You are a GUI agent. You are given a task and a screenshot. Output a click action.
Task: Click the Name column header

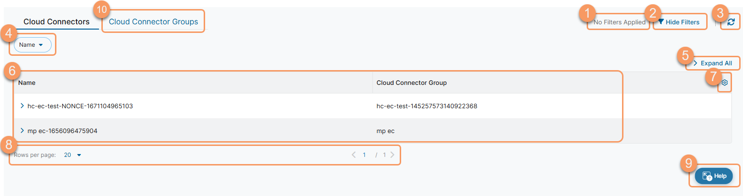click(x=27, y=83)
